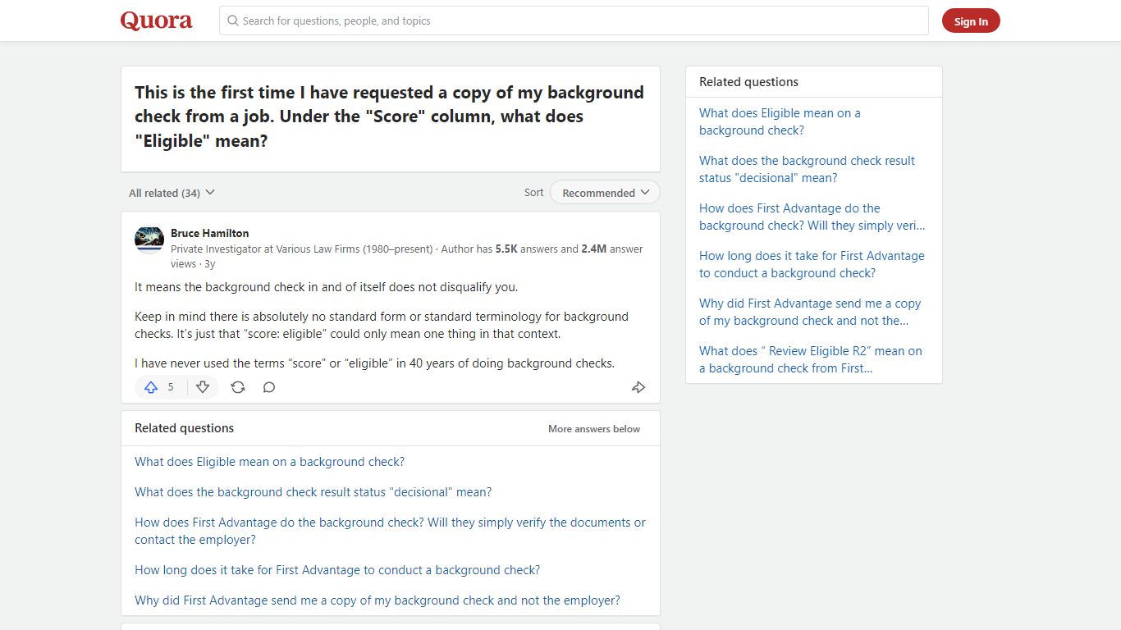
Task: Open 'Why did First Advantage send' link below the answer
Action: [x=377, y=600]
